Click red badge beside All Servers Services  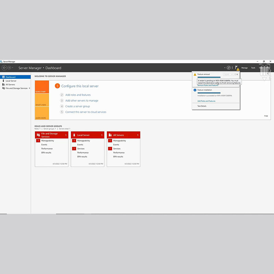point(110,149)
